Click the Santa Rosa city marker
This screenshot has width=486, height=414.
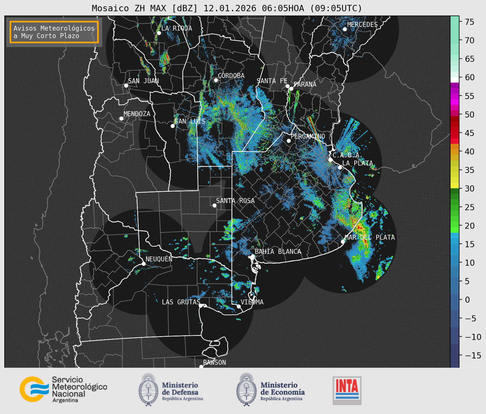pos(214,205)
